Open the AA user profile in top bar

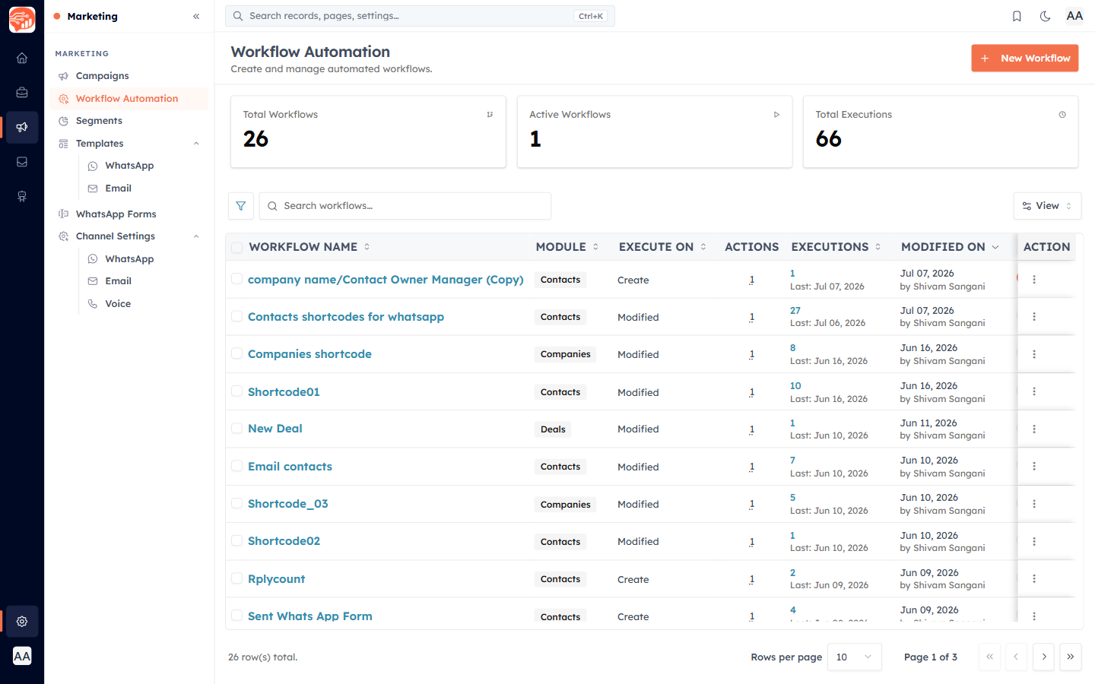pyautogui.click(x=1074, y=16)
